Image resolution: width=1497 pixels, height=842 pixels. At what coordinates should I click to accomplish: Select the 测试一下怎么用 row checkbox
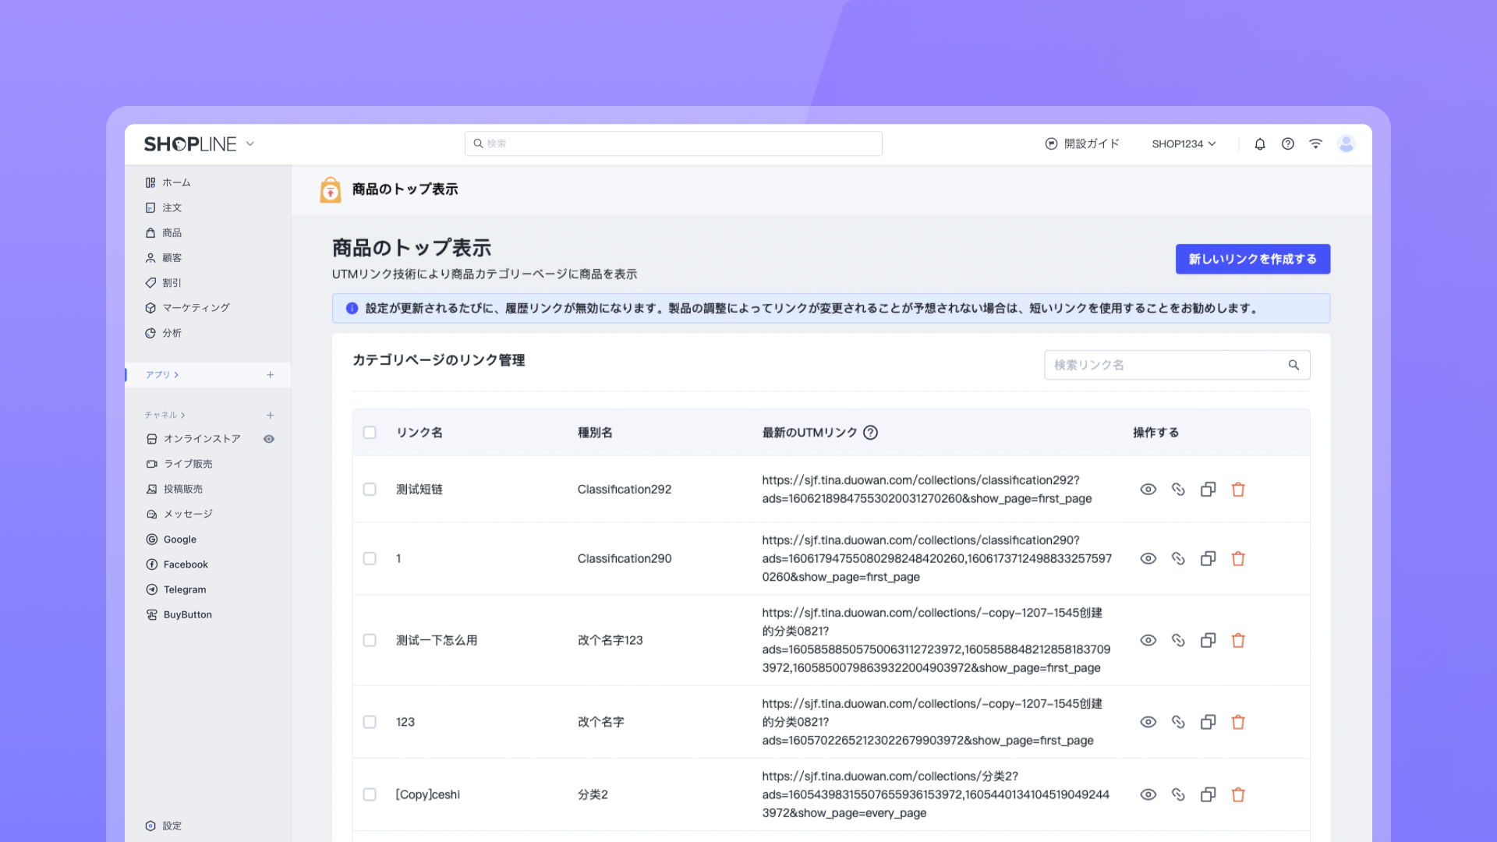370,640
